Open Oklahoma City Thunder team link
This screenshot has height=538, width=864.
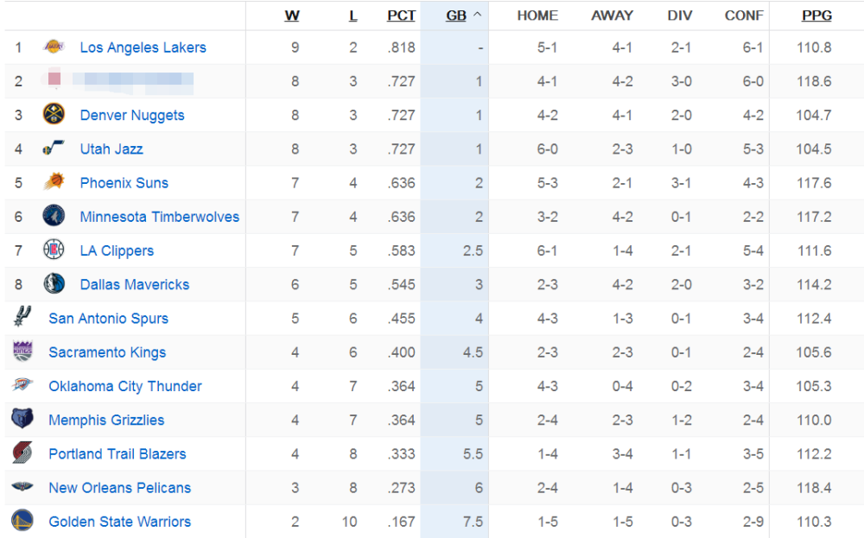[x=125, y=386]
